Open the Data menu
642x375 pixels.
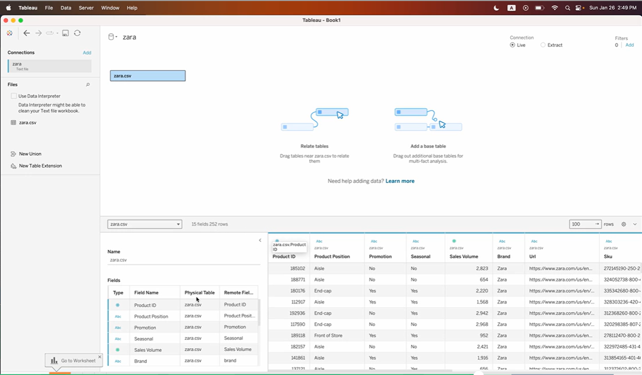pyautogui.click(x=66, y=8)
